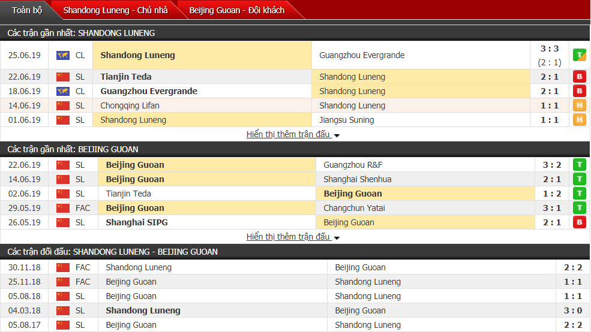Open Shandong Luneng - Chủ nhà tab

pyautogui.click(x=115, y=10)
